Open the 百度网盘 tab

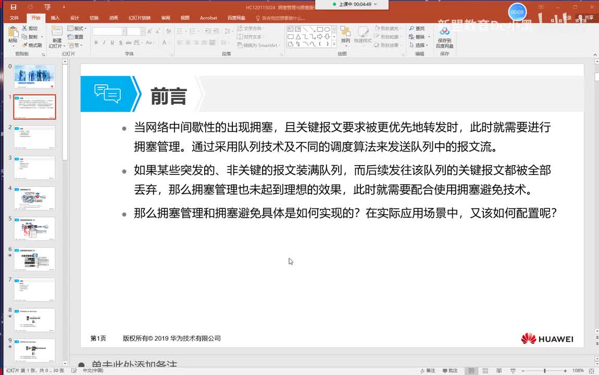pos(236,18)
